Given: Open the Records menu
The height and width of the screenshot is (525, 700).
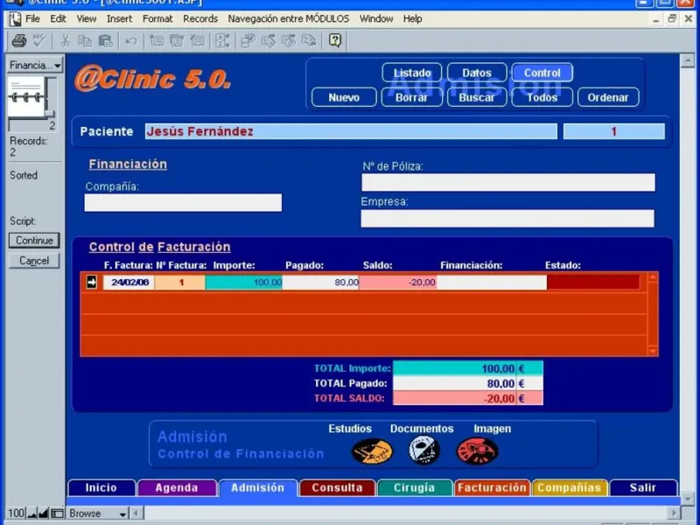Looking at the screenshot, I should [200, 18].
